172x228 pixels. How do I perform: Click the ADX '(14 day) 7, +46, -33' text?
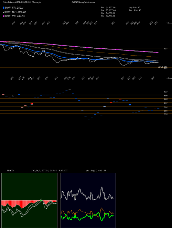point(96,170)
